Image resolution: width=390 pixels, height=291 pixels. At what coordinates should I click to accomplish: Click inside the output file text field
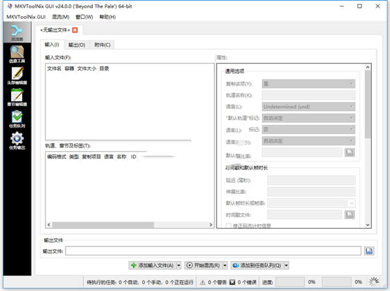(x=213, y=251)
